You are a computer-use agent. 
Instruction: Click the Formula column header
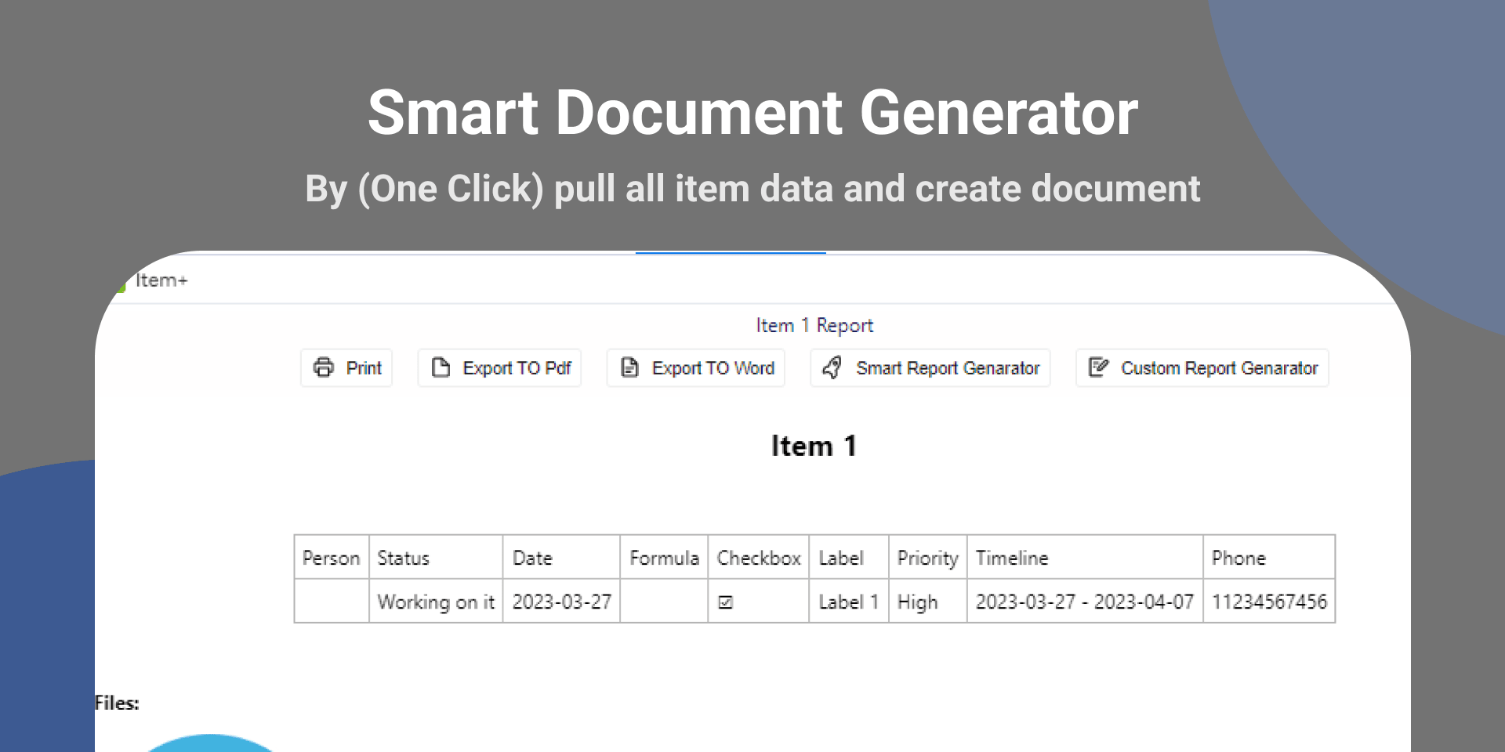tap(664, 558)
